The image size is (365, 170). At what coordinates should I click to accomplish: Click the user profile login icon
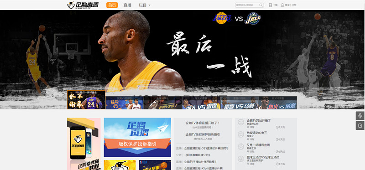pos(282,5)
